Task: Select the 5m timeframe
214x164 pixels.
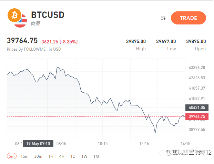Action: (12, 156)
